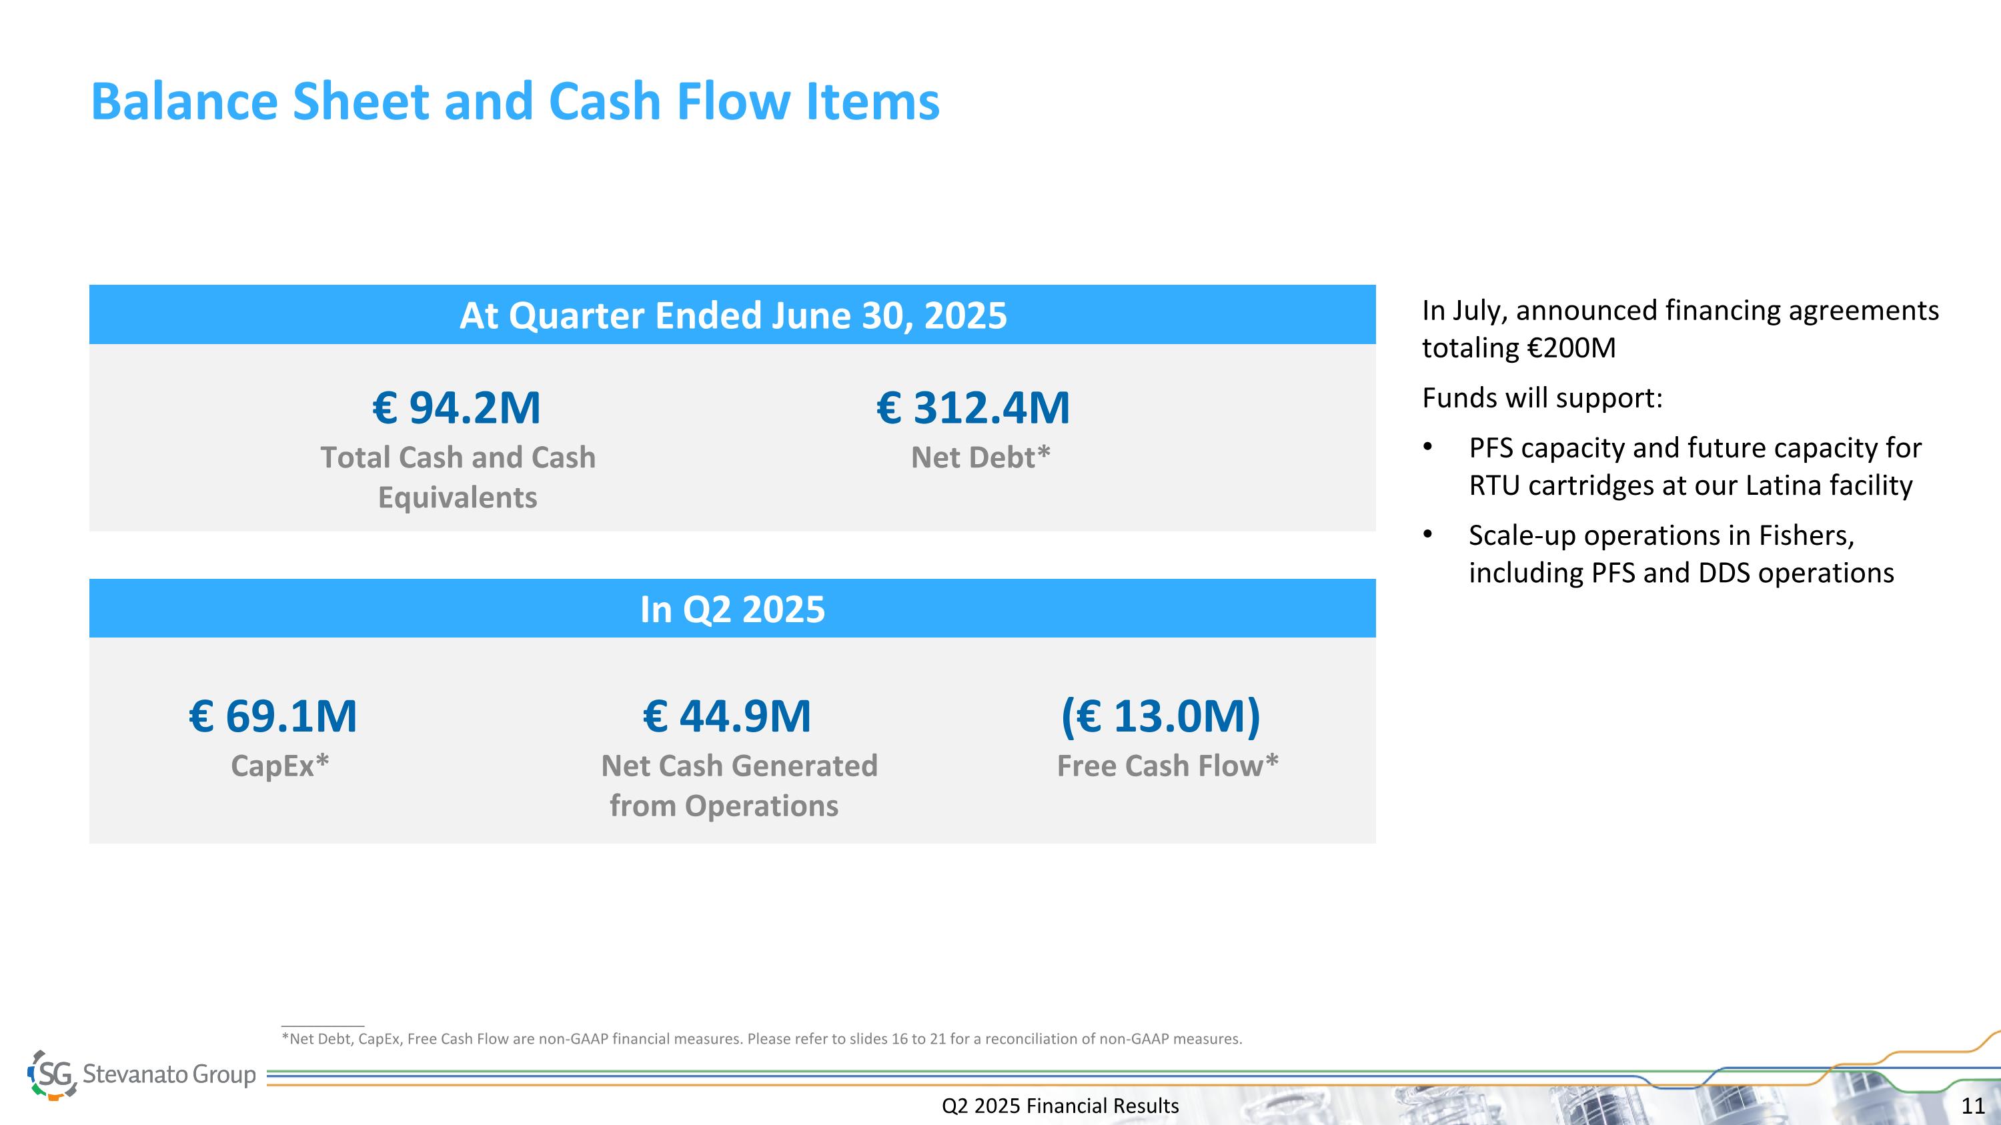Click the financing agreements totaling €200M text
The image size is (2001, 1125).
[x=1680, y=328]
